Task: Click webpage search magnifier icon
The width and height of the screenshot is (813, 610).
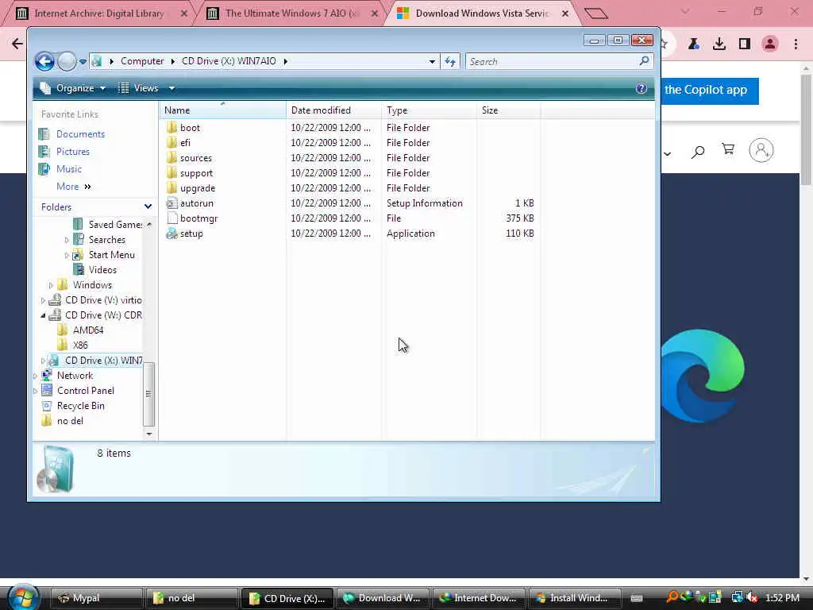Action: (698, 152)
